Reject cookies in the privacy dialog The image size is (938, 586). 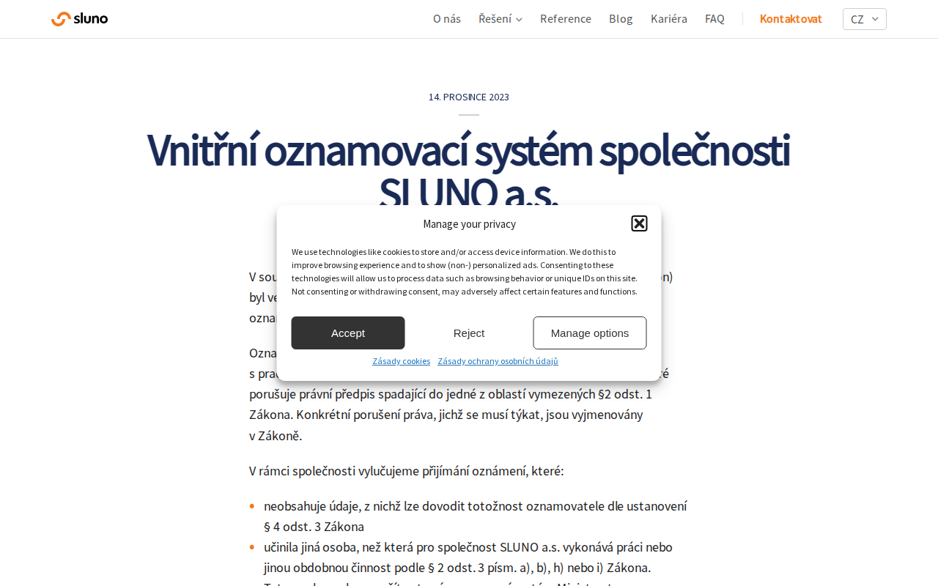pyautogui.click(x=469, y=333)
